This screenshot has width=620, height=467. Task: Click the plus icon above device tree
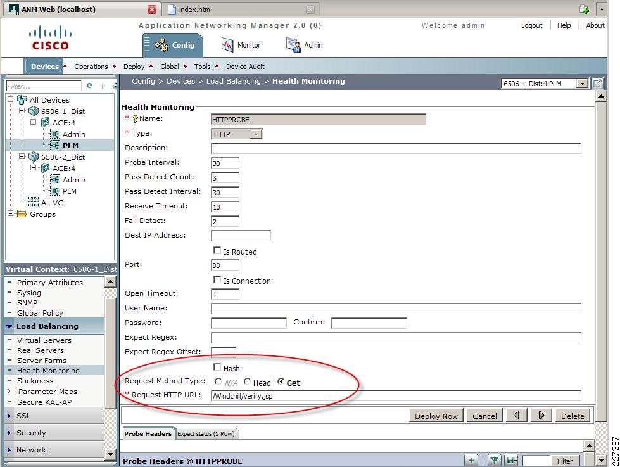click(103, 86)
